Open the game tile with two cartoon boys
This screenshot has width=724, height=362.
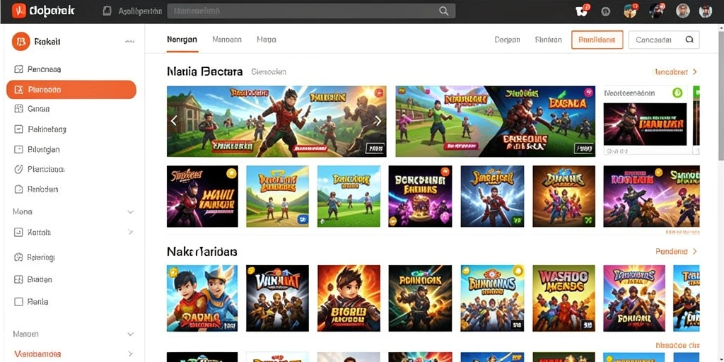point(202,298)
